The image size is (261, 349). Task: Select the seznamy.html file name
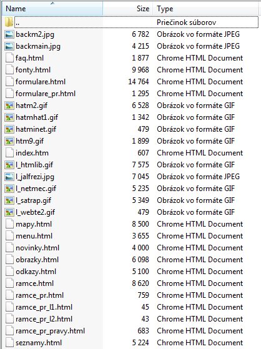pos(39,343)
